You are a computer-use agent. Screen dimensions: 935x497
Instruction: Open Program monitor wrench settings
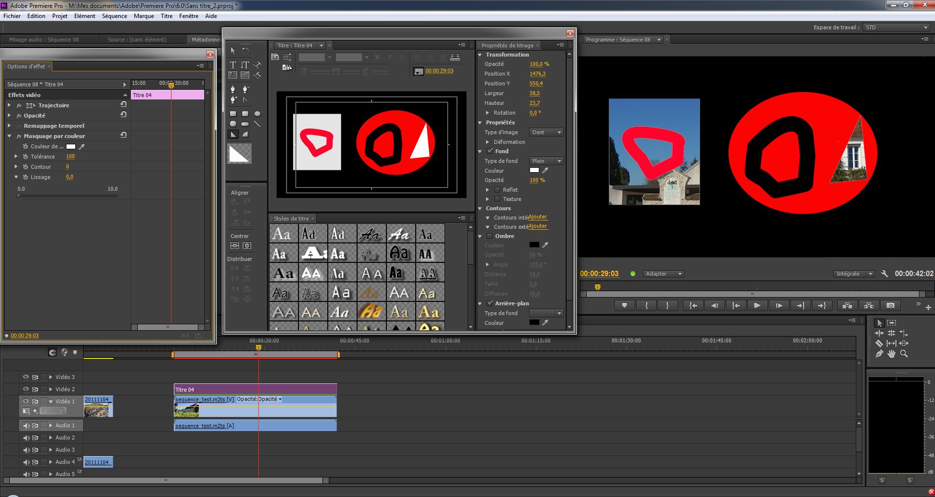click(x=884, y=274)
